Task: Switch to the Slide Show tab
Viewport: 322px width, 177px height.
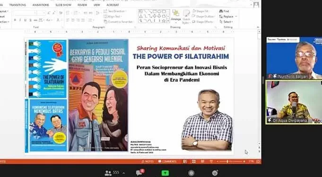Action: click(x=63, y=5)
